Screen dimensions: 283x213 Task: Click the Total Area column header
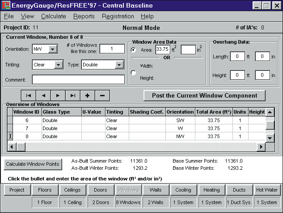(214, 112)
